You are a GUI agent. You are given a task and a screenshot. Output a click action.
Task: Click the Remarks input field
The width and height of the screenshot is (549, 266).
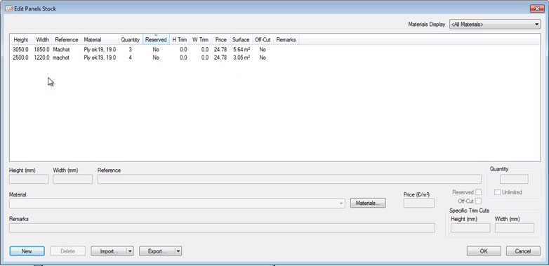(223, 228)
